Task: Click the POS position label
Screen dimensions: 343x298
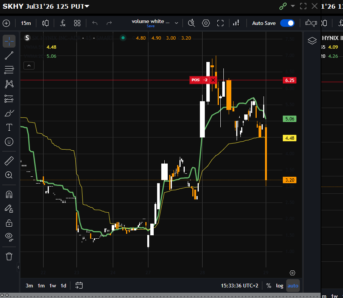Action: pos(196,80)
